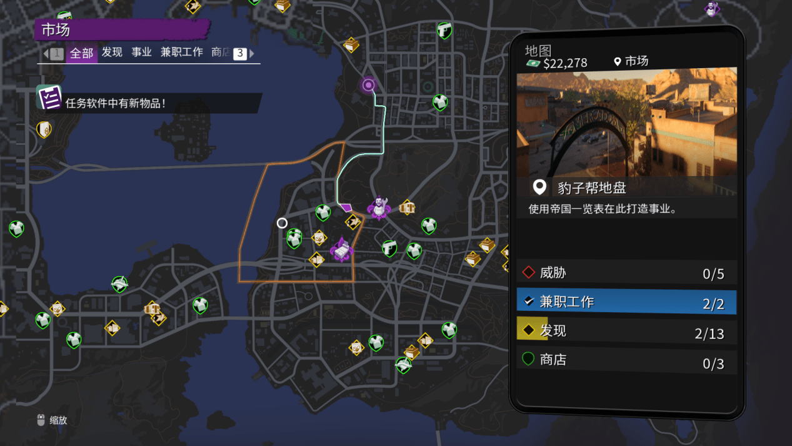Toggle the 商店 green shield filter
This screenshot has height=446, width=792.
pos(626,361)
